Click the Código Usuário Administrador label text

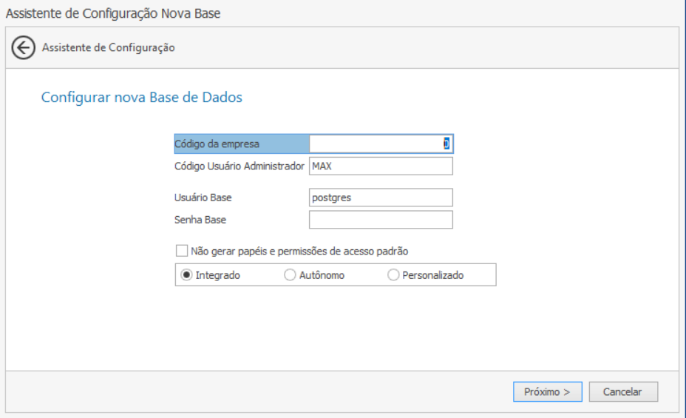pos(240,166)
